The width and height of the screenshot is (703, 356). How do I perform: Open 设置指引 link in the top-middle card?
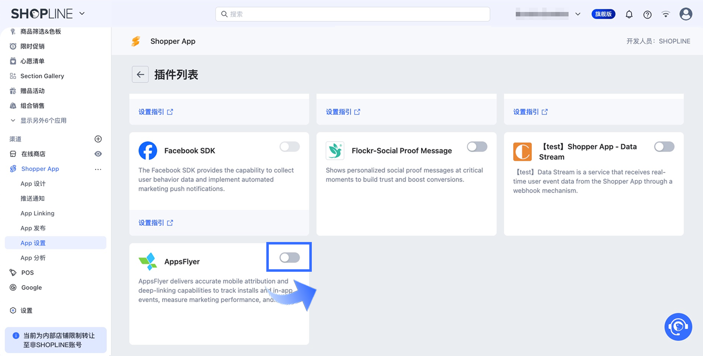343,112
